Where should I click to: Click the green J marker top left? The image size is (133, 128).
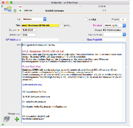point(2,6)
